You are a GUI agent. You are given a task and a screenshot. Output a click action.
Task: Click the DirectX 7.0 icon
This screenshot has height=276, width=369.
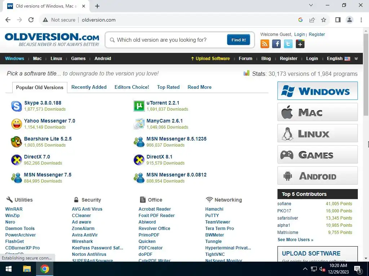[x=17, y=160]
